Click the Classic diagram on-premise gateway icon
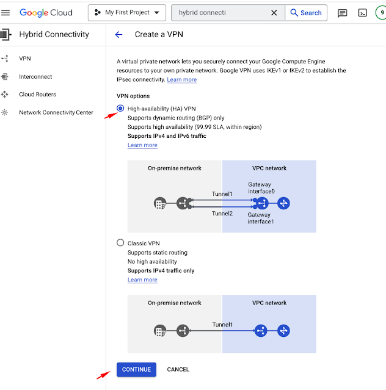The width and height of the screenshot is (386, 390). click(x=183, y=331)
